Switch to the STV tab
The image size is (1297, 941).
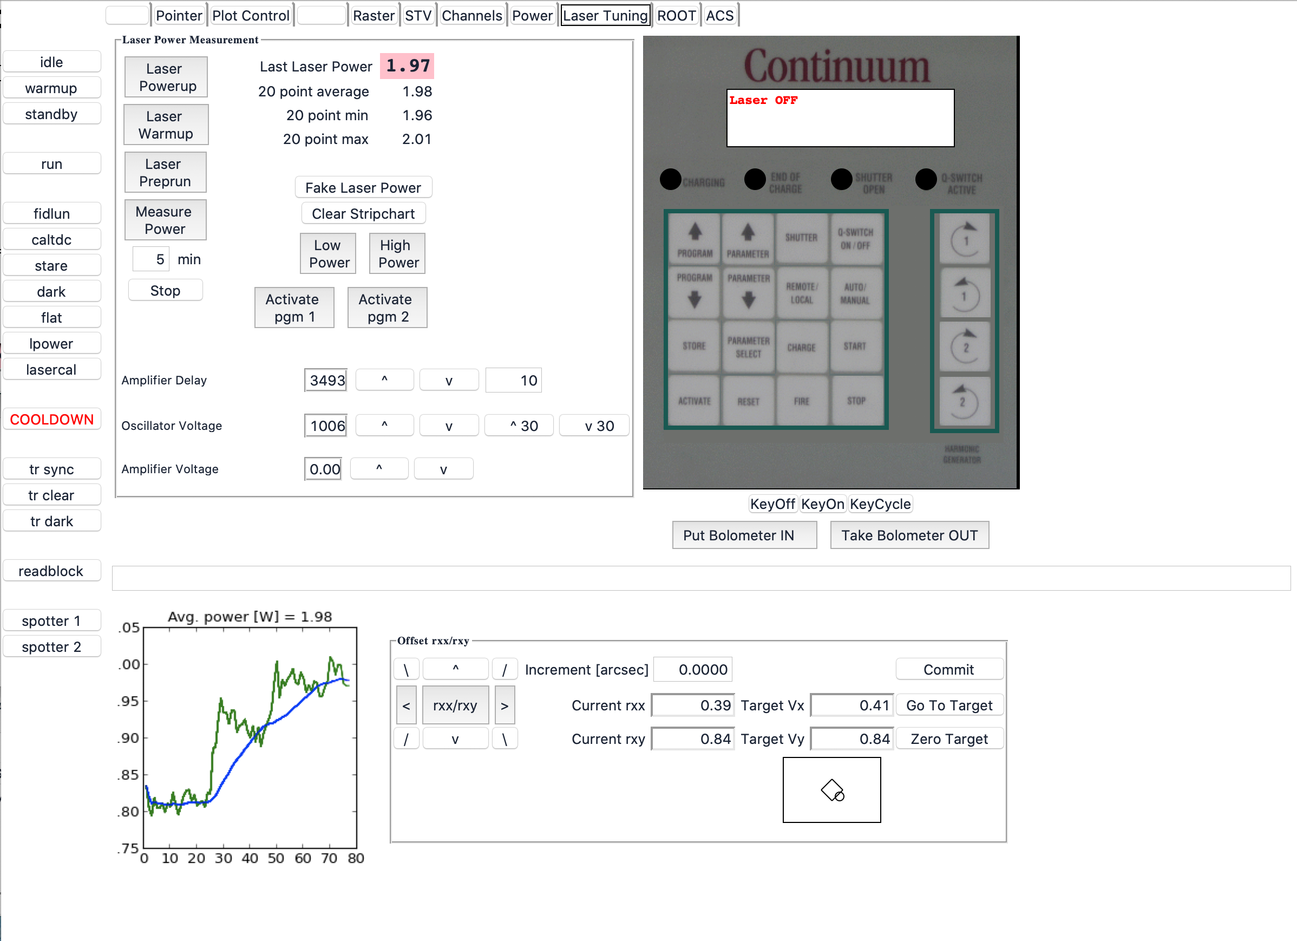point(418,16)
